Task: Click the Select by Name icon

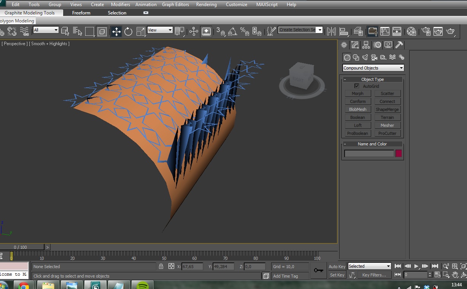Action: point(77,32)
